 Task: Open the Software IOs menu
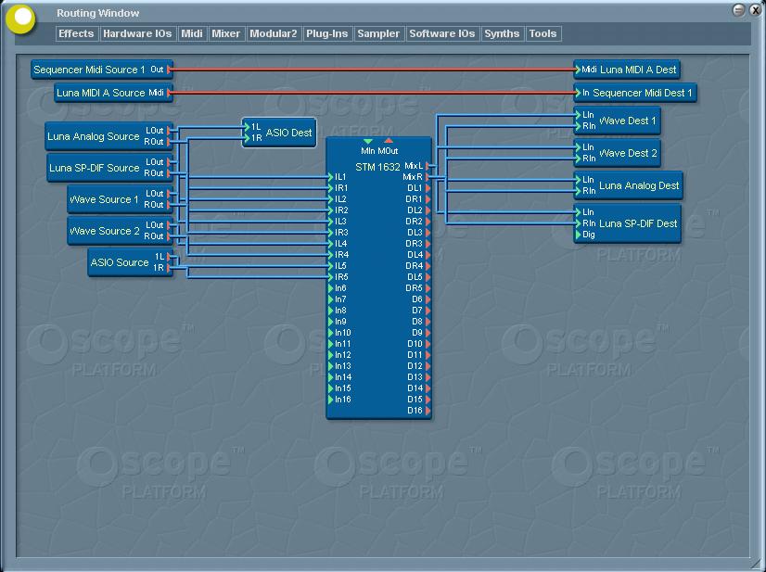[x=442, y=33]
